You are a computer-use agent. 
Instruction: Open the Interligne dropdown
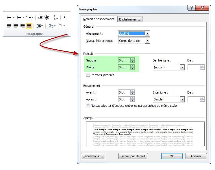click(x=182, y=99)
